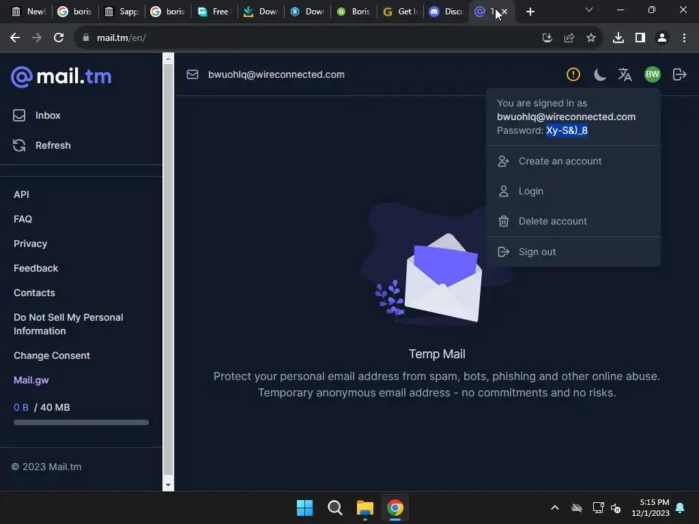
Task: Click the Change Consent link
Action: tap(52, 355)
